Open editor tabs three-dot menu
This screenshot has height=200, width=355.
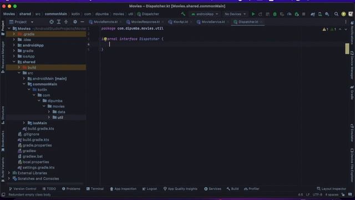tap(346, 22)
